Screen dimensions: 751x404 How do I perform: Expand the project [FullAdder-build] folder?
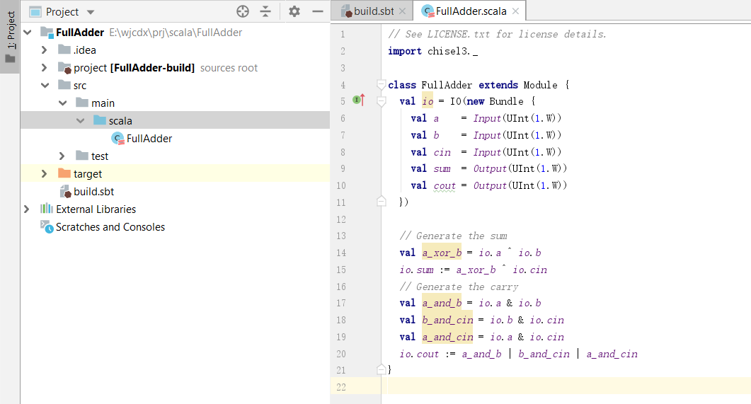tap(44, 67)
